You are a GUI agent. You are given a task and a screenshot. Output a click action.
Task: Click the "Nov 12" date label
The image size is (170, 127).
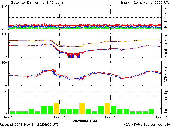pos(161,117)
